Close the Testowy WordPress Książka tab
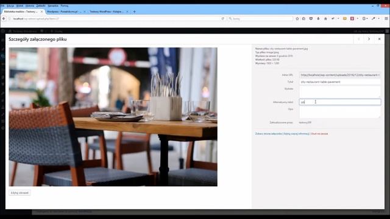 tap(127, 12)
